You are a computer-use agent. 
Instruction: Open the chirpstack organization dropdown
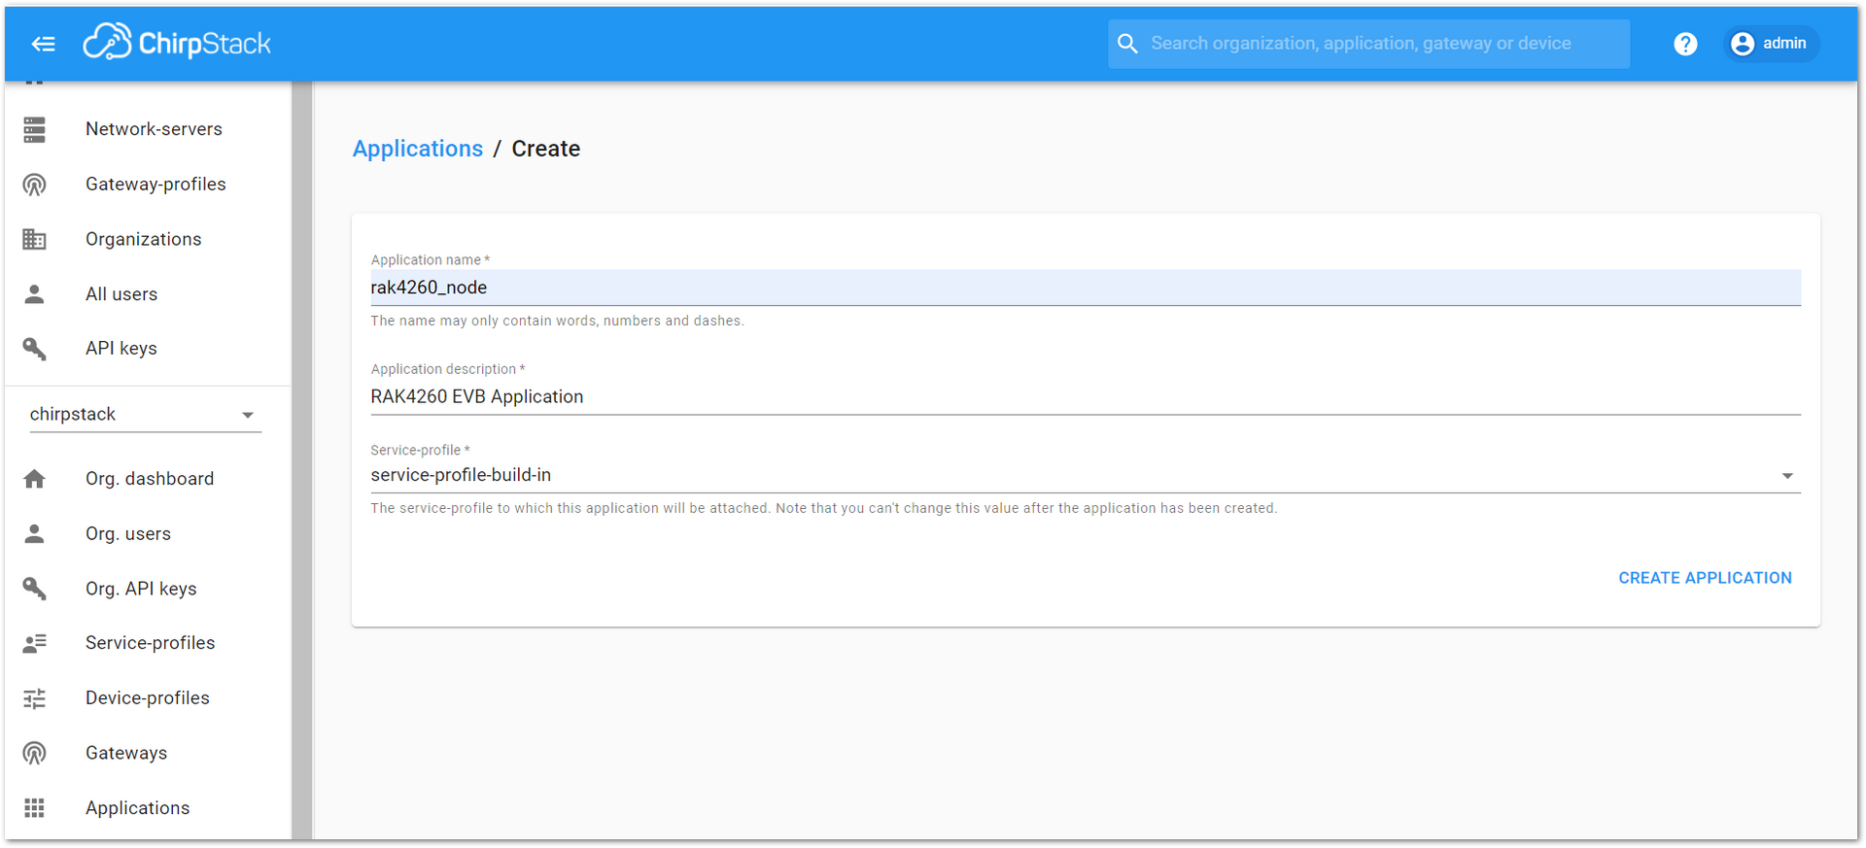(x=146, y=415)
